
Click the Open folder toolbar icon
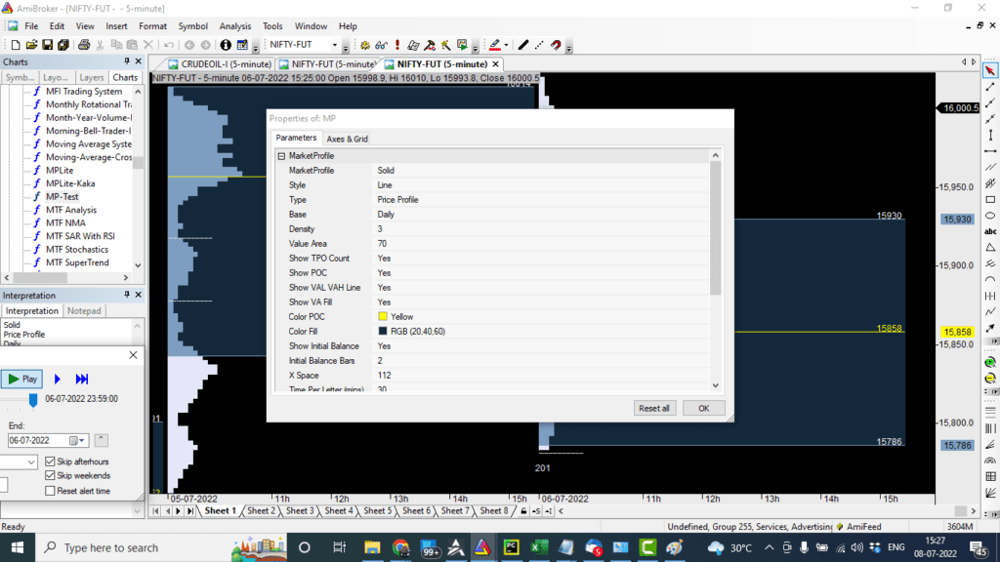31,45
